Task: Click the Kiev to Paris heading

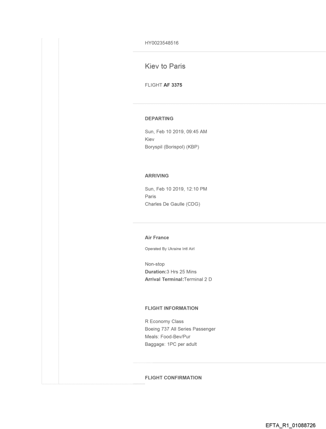Action: pos(165,67)
